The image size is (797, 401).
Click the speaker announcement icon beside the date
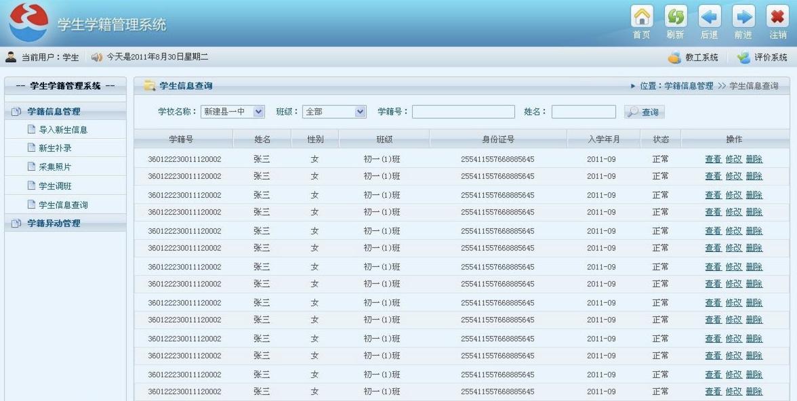(x=97, y=58)
